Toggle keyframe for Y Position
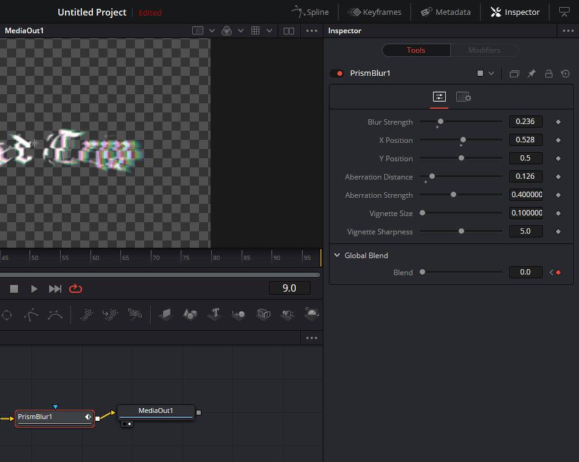579x462 pixels. pos(558,158)
